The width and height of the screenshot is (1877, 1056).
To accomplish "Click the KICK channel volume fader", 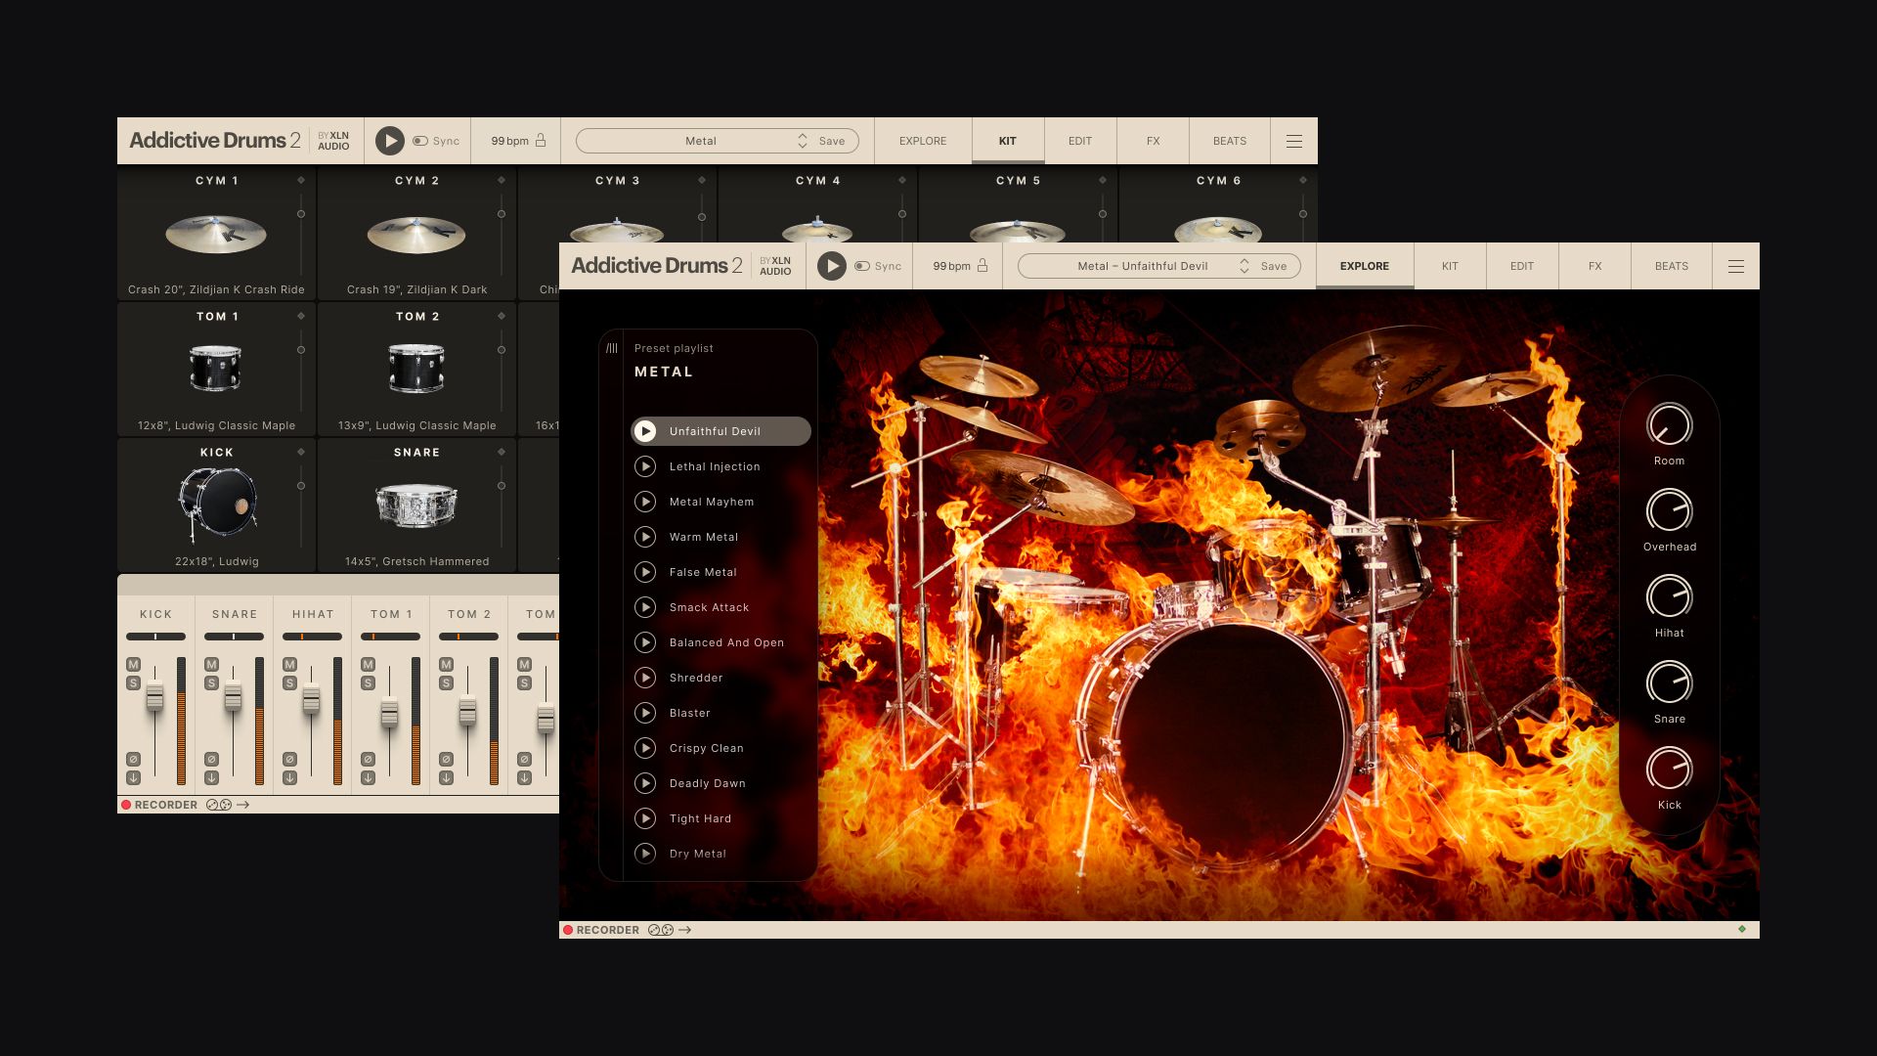I will tap(154, 697).
